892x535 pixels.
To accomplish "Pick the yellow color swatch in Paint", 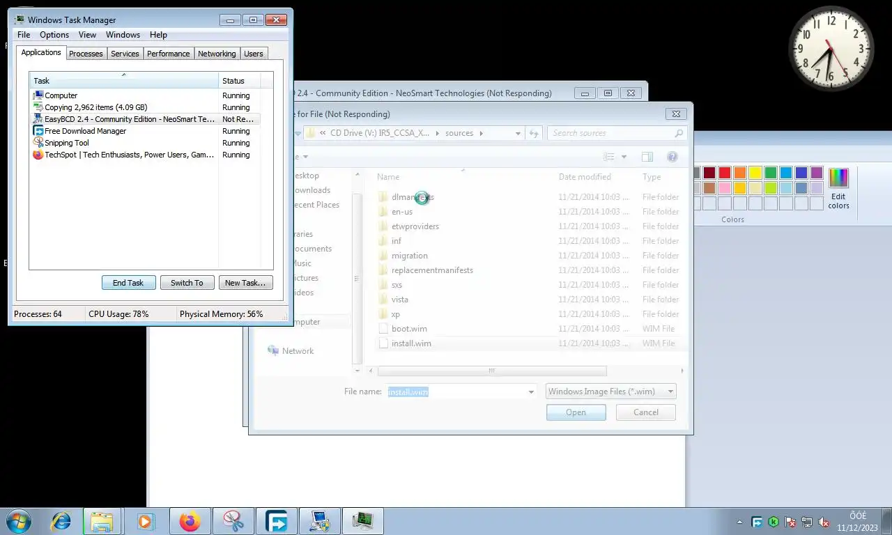I will tap(755, 173).
